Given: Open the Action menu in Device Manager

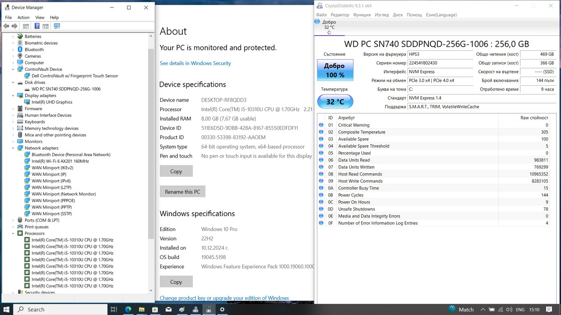Looking at the screenshot, I should click(x=24, y=17).
